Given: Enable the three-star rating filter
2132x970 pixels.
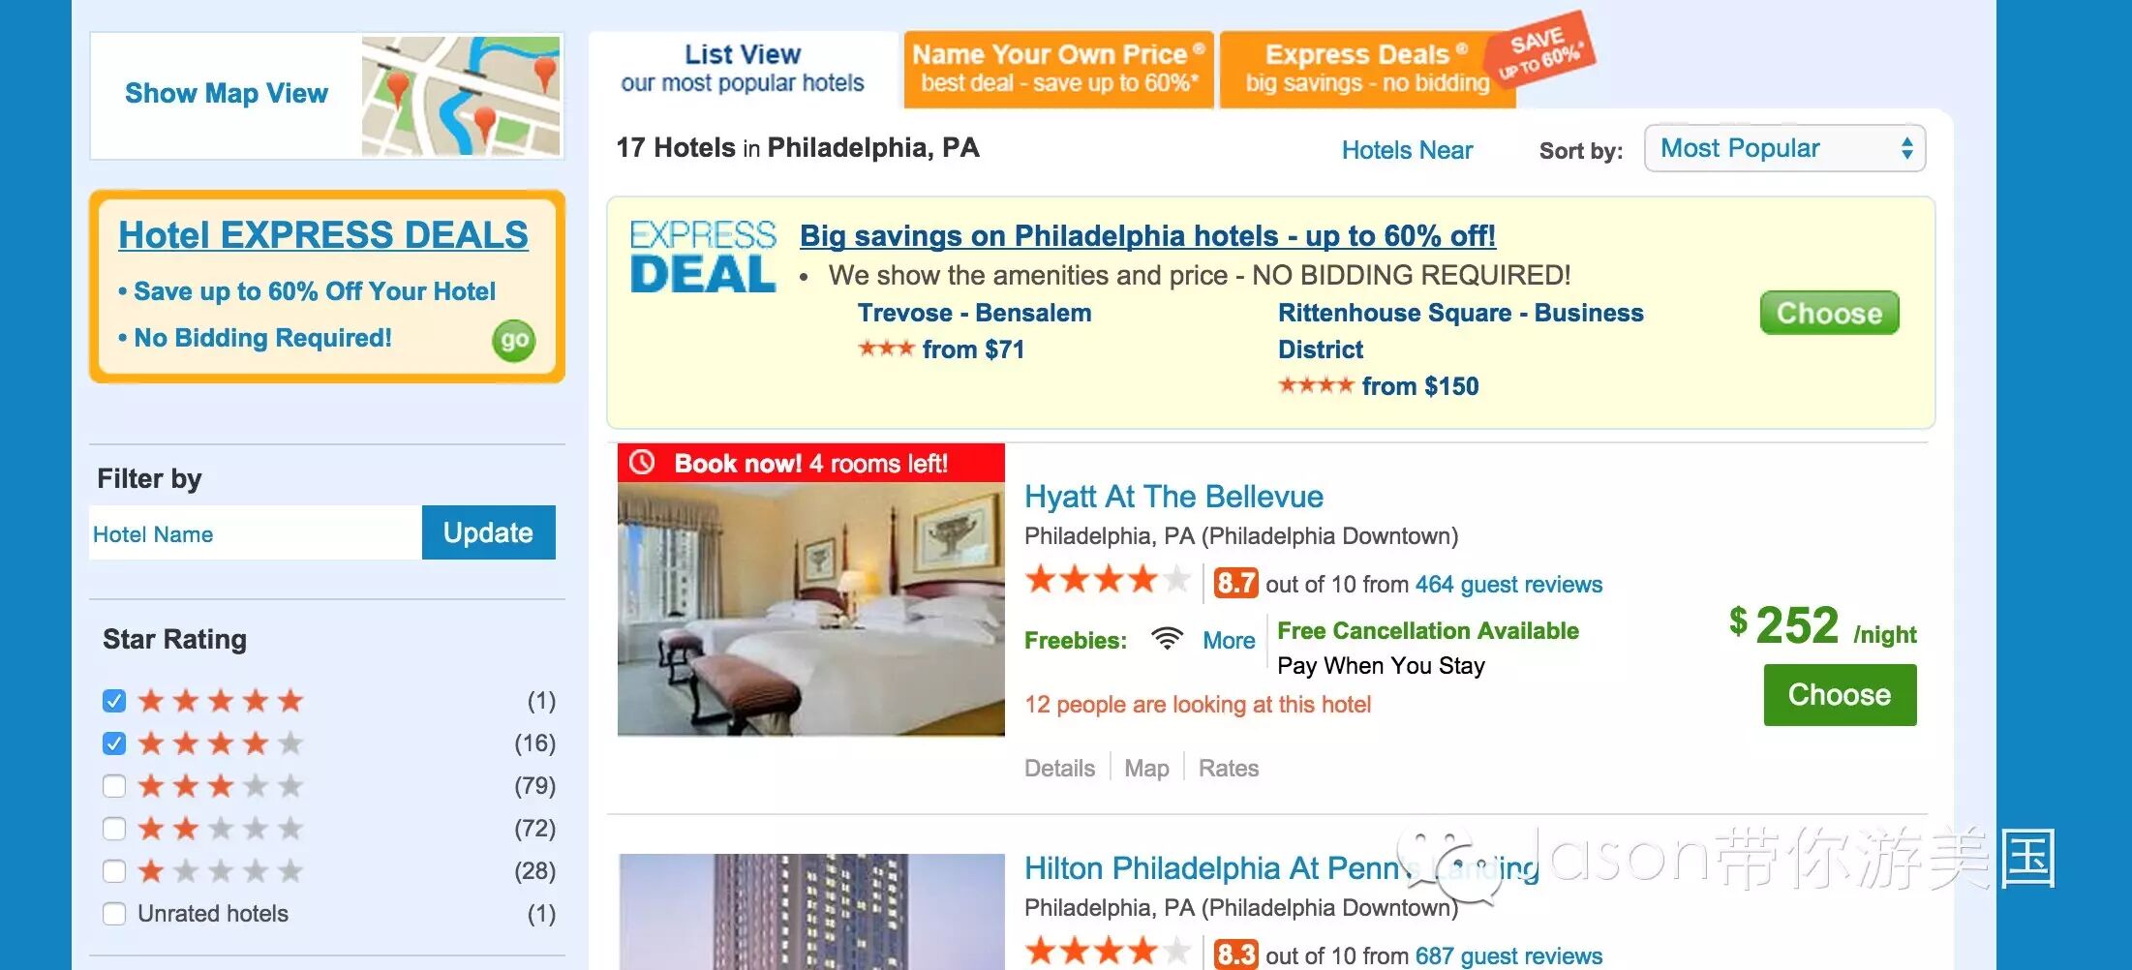Looking at the screenshot, I should (x=114, y=785).
